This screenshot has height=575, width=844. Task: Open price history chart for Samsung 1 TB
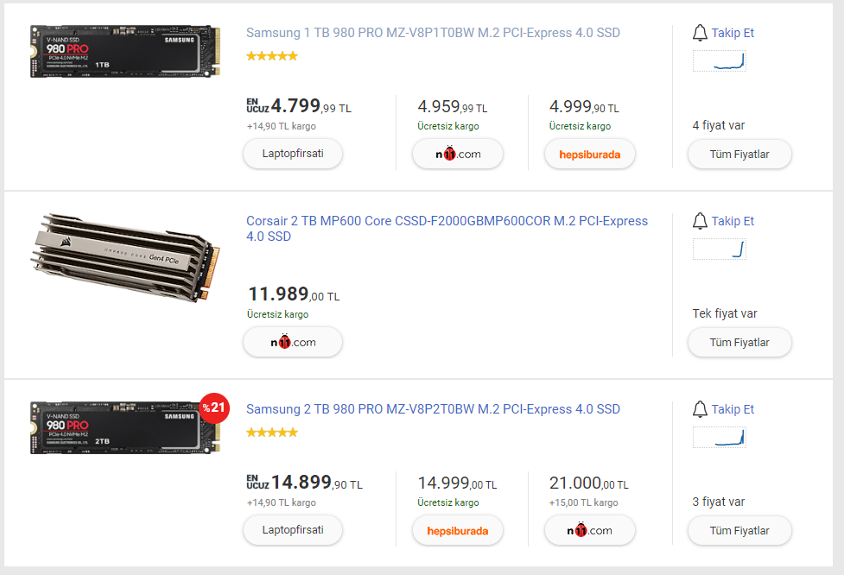719,61
